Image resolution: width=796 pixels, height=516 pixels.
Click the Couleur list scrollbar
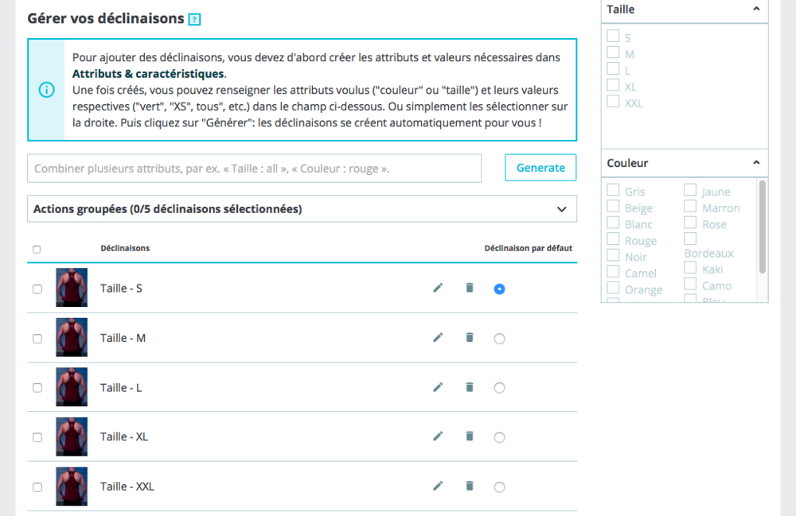763,227
